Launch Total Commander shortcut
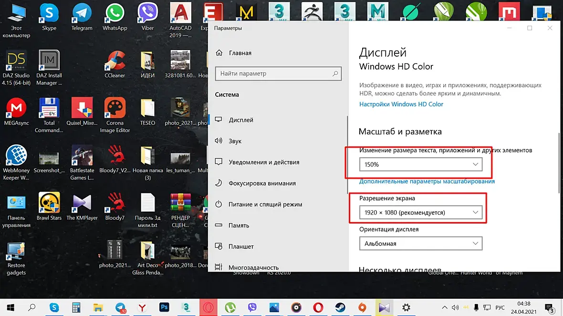563x316 pixels. 49,115
